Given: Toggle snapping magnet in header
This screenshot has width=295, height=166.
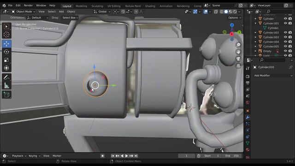Looking at the screenshot, I should [123, 12].
